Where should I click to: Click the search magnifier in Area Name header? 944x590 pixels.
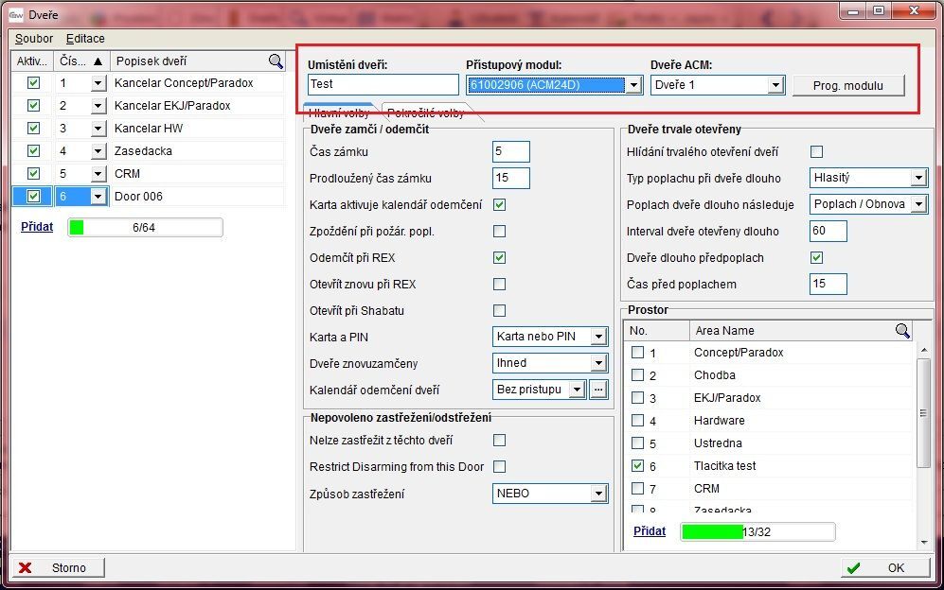coord(902,331)
